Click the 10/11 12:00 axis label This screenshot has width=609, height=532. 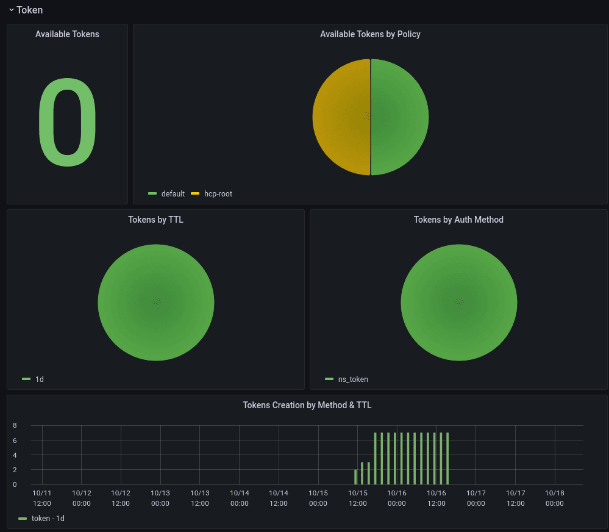point(42,498)
